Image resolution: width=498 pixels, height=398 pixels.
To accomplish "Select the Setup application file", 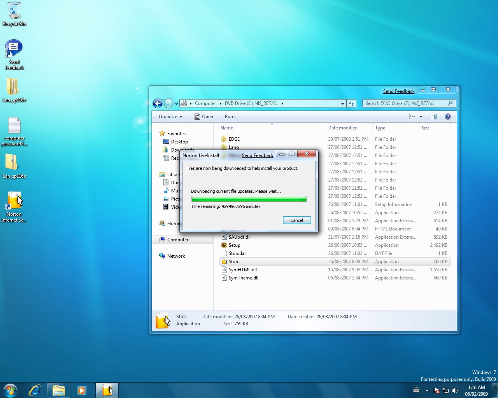I will [x=235, y=245].
